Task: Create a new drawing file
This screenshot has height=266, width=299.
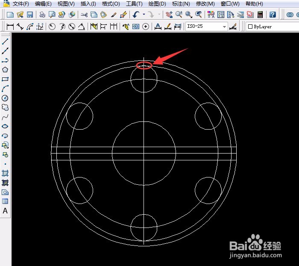Action: pyautogui.click(x=10, y=15)
